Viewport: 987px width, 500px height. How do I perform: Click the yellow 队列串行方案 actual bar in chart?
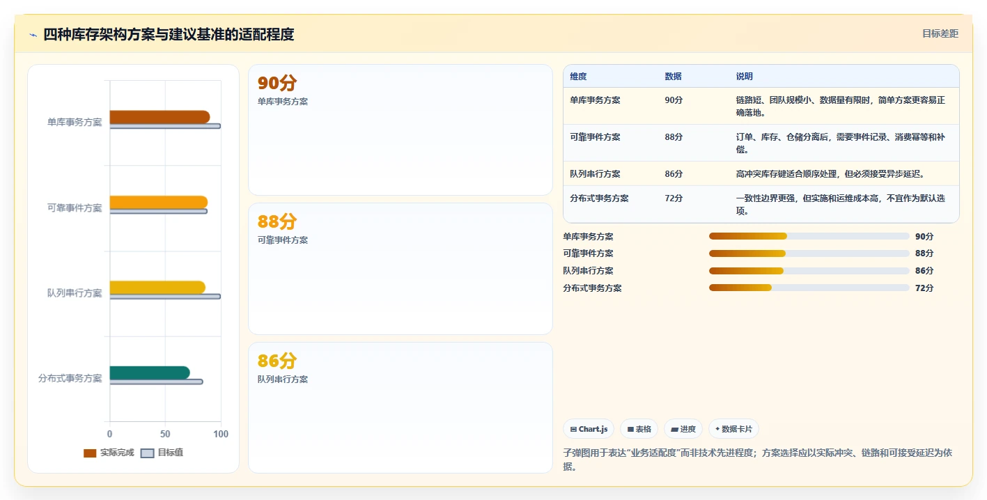[157, 288]
